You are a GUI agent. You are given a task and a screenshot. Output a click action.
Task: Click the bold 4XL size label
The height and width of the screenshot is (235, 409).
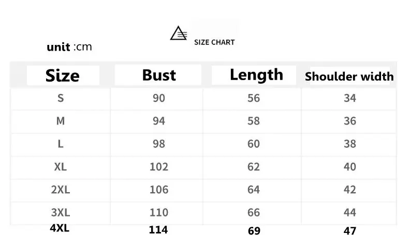pyautogui.click(x=60, y=228)
